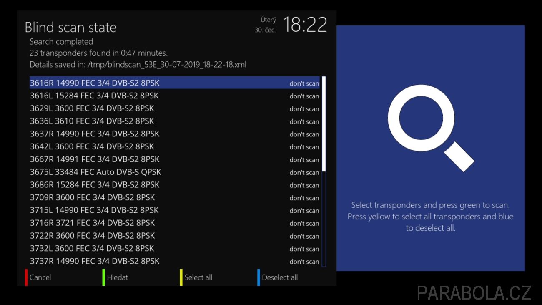
Task: Click the 18:22 clock display
Action: tap(305, 25)
